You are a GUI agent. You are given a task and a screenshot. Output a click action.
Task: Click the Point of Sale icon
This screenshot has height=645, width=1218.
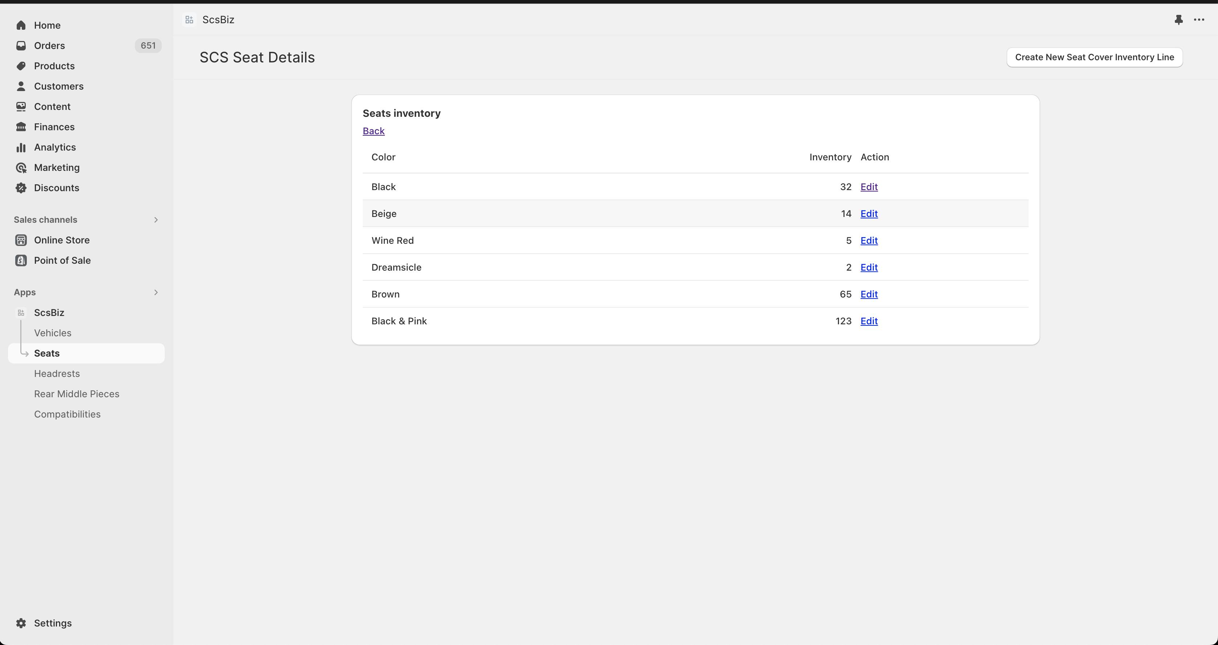click(21, 260)
